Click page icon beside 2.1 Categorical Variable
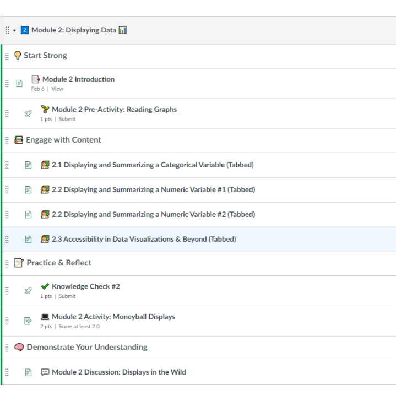 pyautogui.click(x=28, y=165)
